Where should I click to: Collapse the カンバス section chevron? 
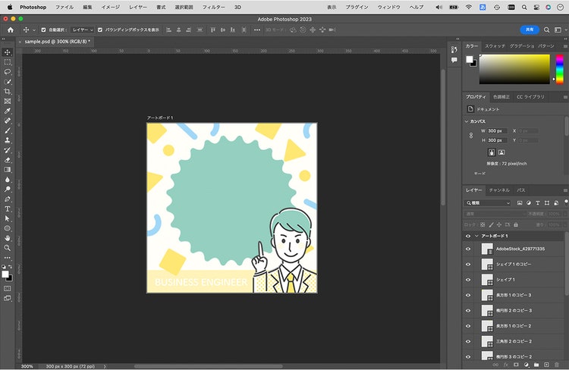[x=467, y=121]
